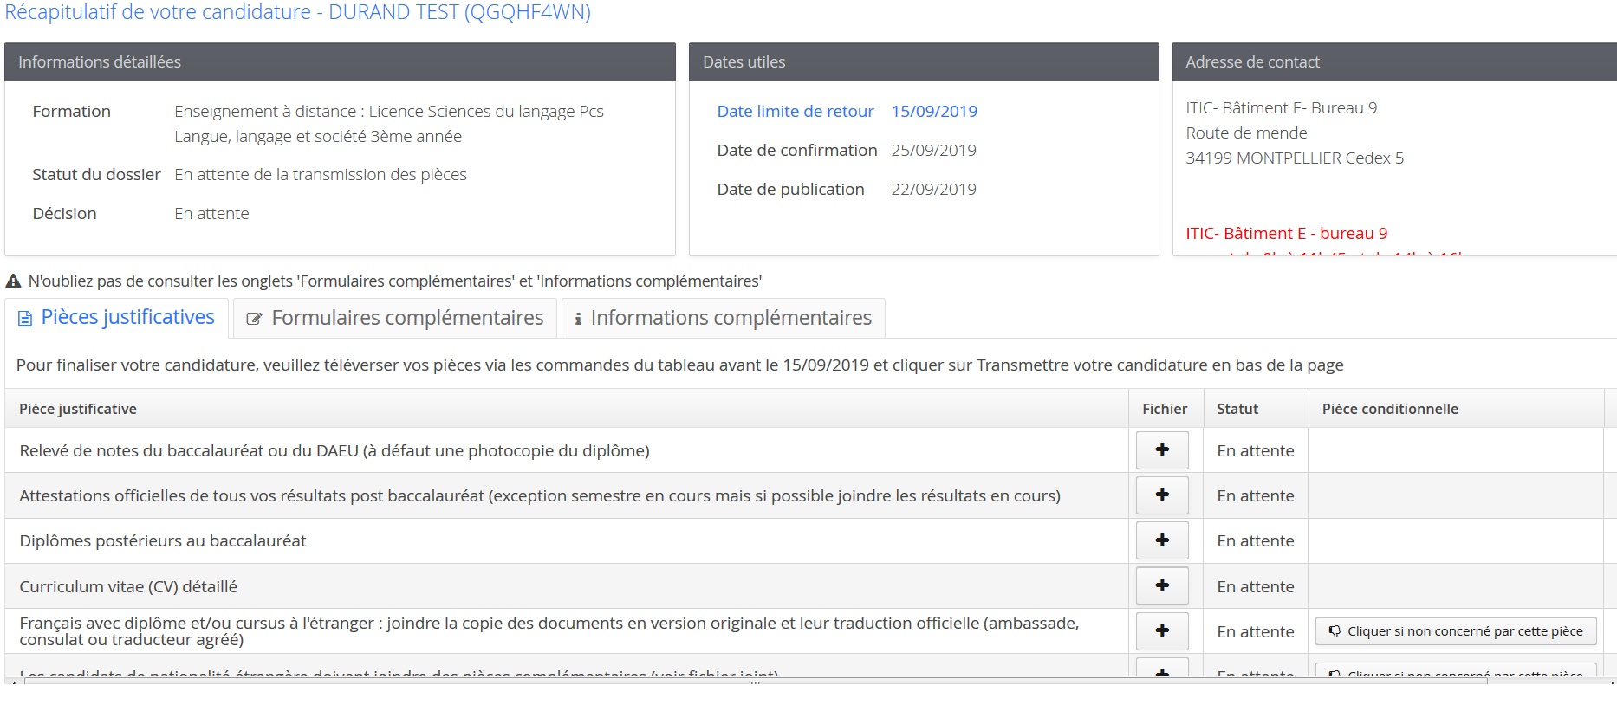Open the Pièces justificatives tab
Viewport: 1617px width, 724px height.
tap(127, 318)
